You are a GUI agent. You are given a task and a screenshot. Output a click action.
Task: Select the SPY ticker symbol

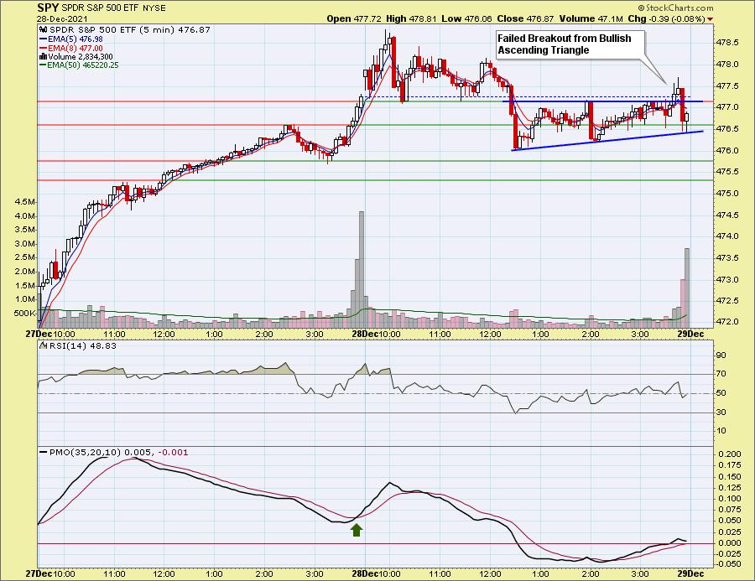[x=48, y=8]
